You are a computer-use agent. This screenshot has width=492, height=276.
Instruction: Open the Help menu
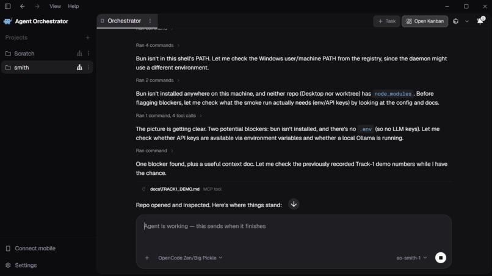tap(73, 6)
